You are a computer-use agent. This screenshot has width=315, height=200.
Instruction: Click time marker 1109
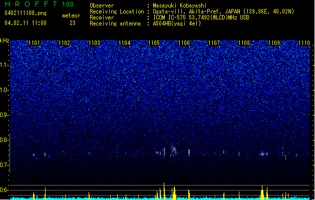274,43
